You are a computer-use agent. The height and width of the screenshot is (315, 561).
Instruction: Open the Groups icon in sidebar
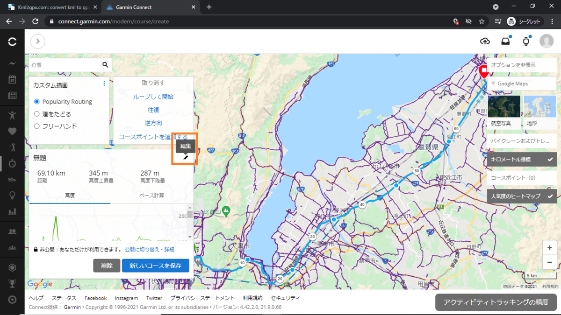point(12,247)
